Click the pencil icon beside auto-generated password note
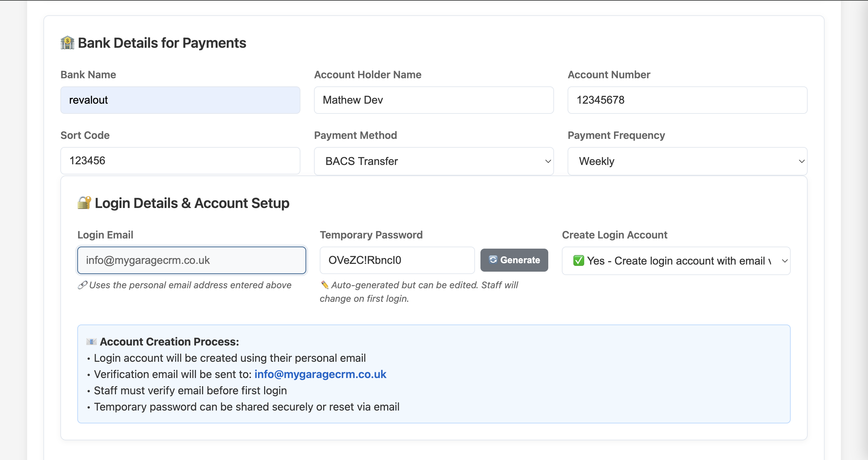 (324, 285)
